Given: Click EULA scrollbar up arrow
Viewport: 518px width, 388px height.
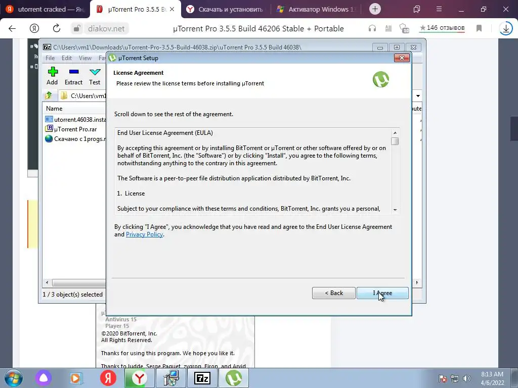Looking at the screenshot, I should tap(395, 133).
